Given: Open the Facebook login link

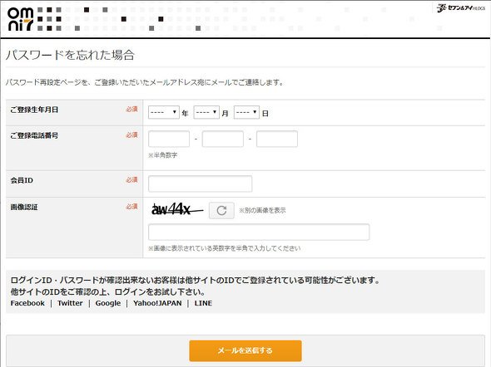Looking at the screenshot, I should tap(27, 303).
